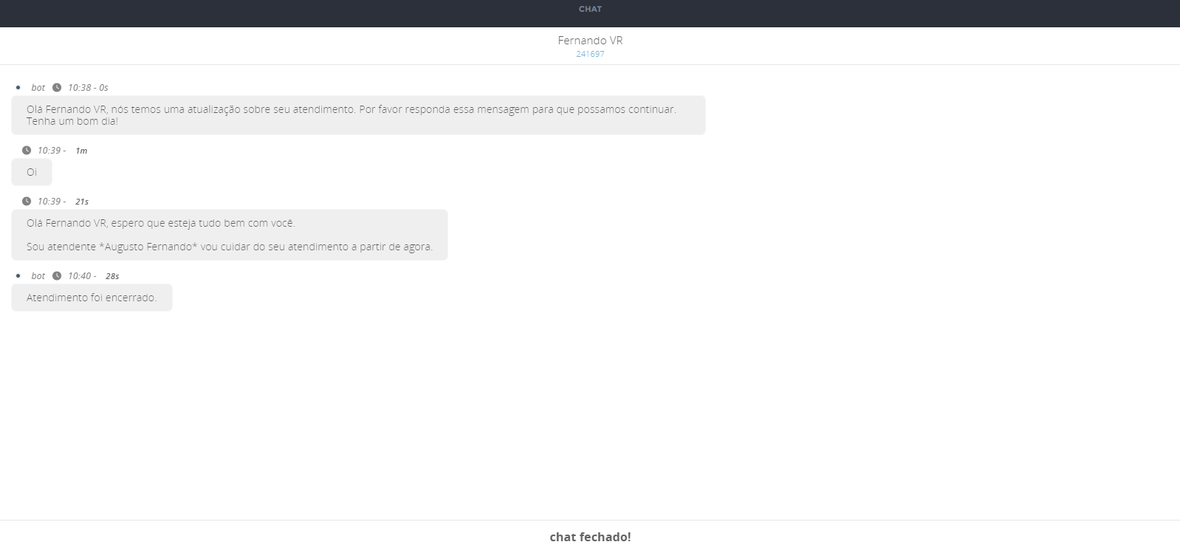The image size is (1180, 556).
Task: Click the bullet dot before the last bot label
Action: coord(18,275)
